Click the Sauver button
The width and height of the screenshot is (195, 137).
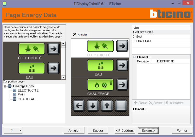tap(98, 131)
